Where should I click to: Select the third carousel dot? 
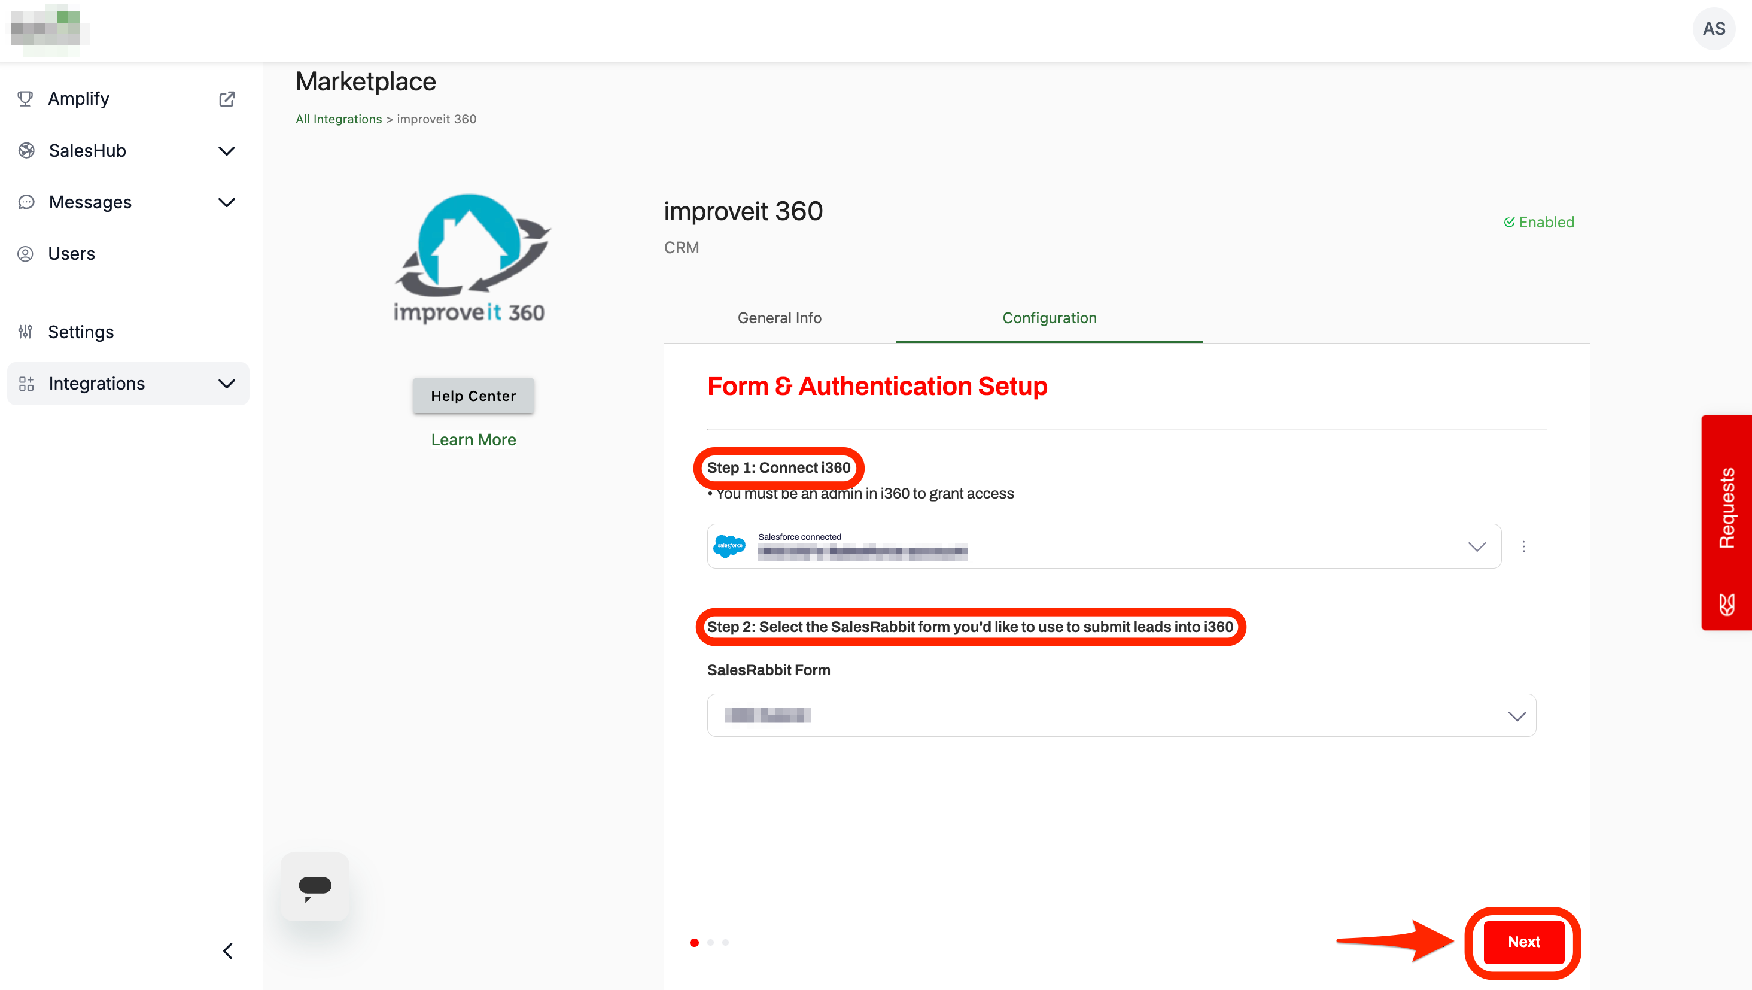tap(725, 942)
